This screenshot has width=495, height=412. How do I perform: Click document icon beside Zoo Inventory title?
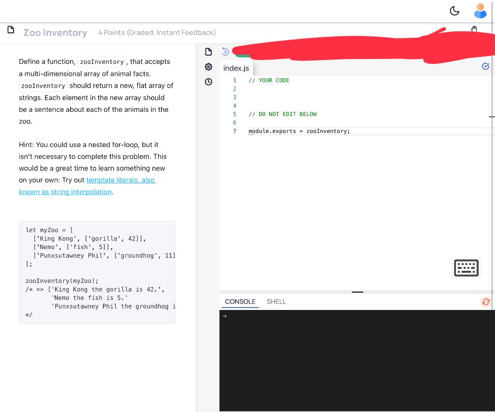coord(11,31)
